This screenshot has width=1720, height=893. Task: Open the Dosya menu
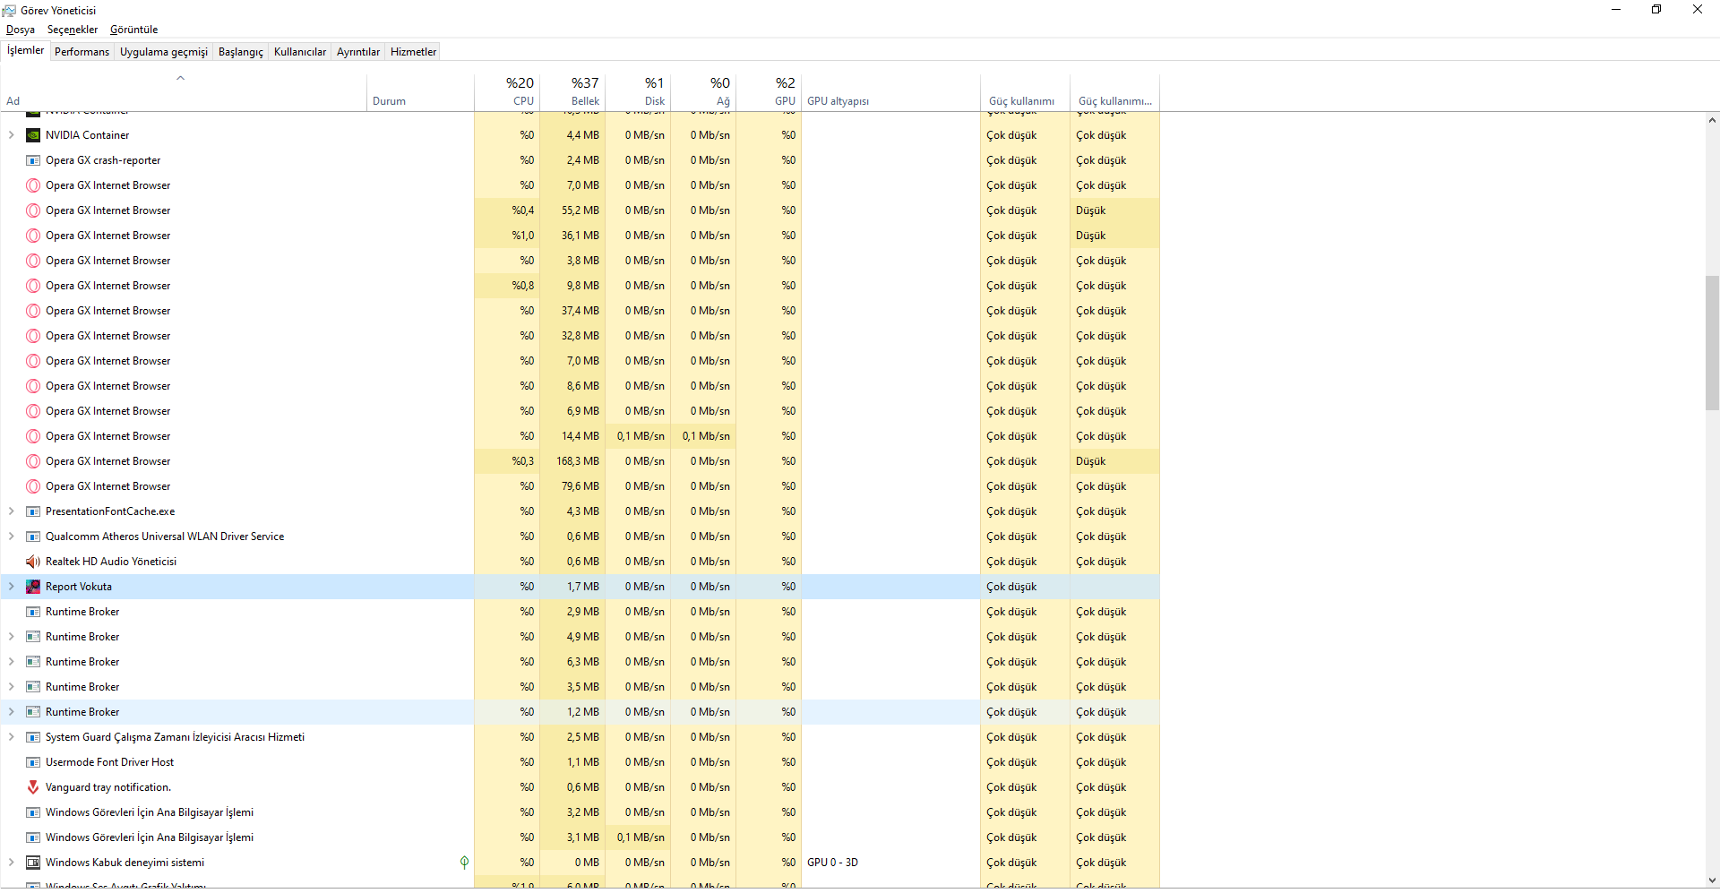pyautogui.click(x=21, y=30)
